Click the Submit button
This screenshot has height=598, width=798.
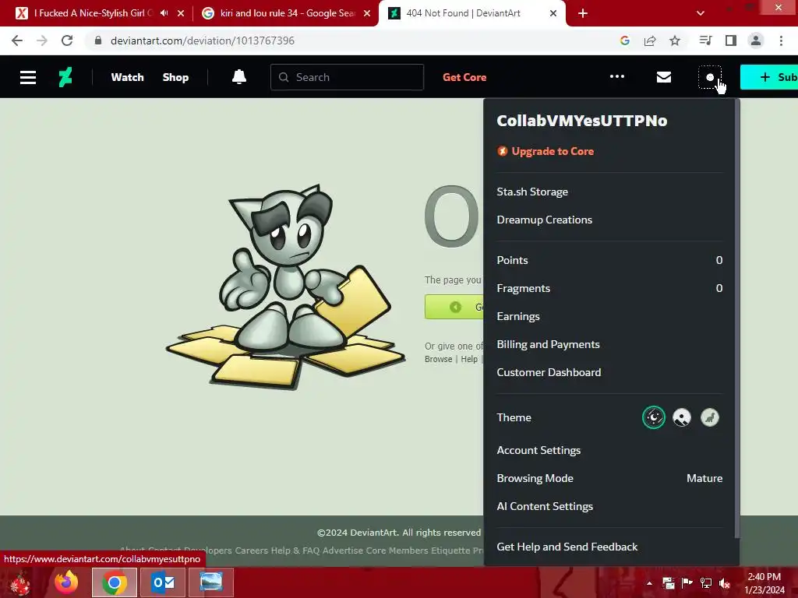tap(769, 77)
